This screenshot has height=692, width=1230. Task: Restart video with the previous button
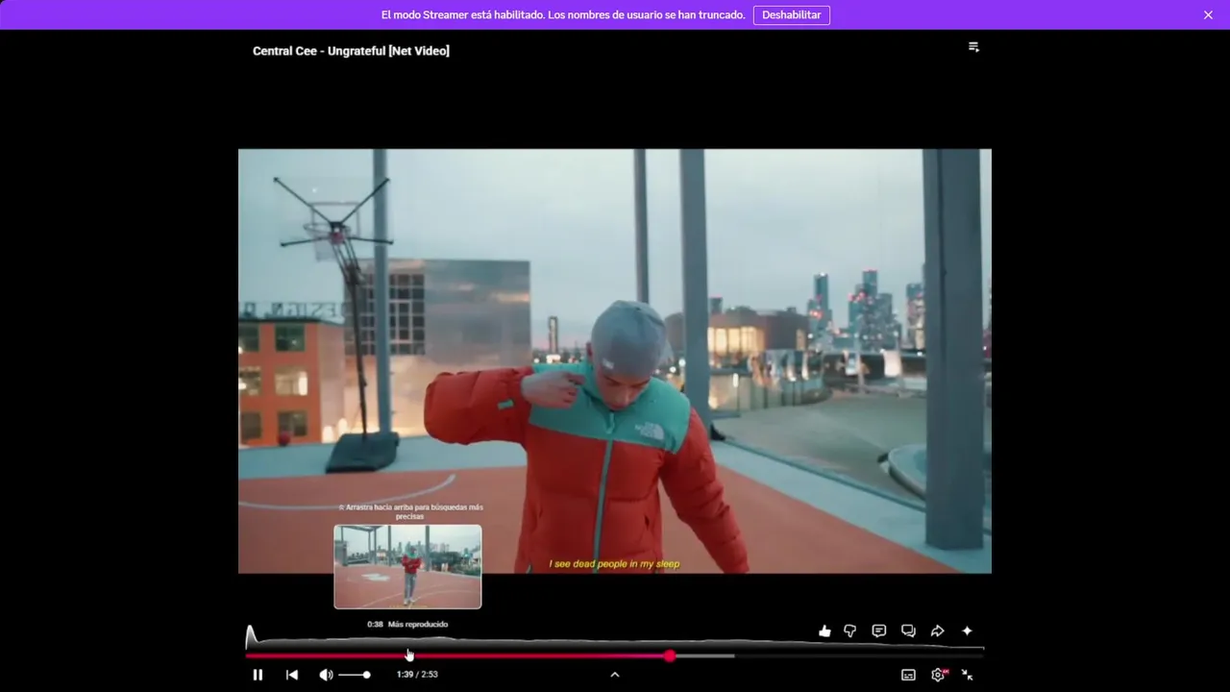(292, 675)
